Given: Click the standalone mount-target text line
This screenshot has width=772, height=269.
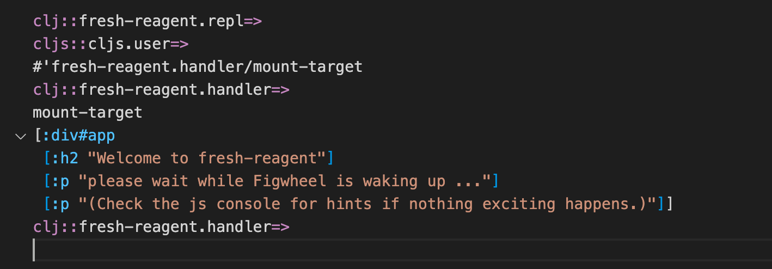Looking at the screenshot, I should (87, 113).
